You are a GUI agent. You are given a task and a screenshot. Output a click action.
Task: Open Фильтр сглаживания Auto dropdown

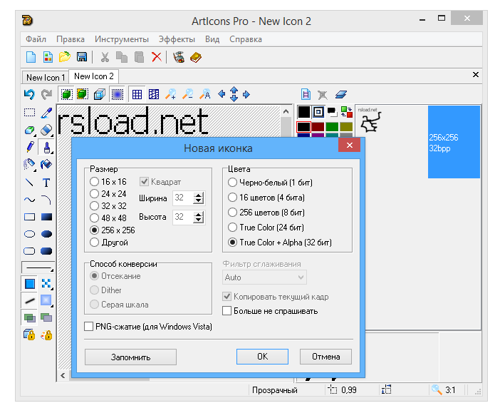pyautogui.click(x=264, y=277)
